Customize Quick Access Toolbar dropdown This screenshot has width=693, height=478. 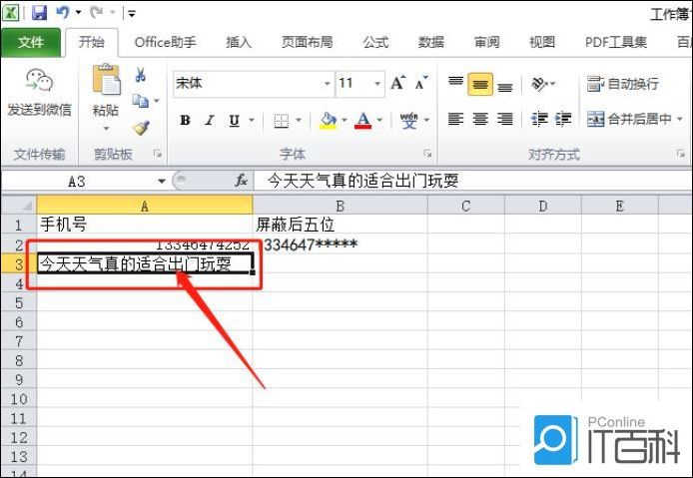coord(132,13)
